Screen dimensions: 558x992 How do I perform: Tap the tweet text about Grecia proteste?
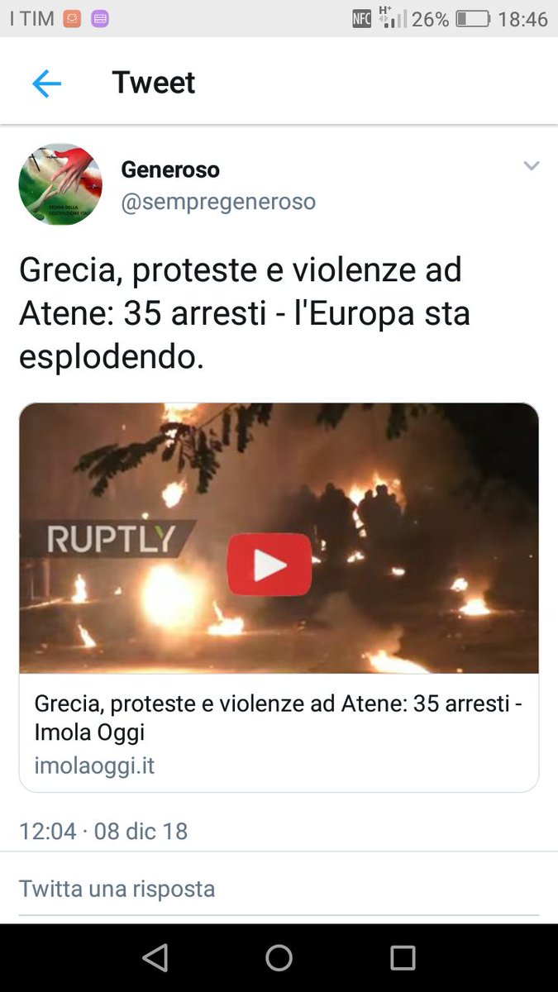coord(244,314)
